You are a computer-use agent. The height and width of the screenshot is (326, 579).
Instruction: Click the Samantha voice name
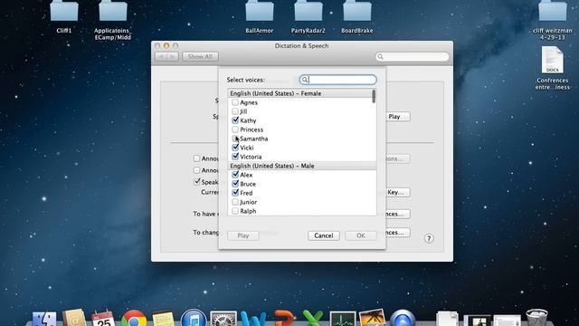coord(254,139)
